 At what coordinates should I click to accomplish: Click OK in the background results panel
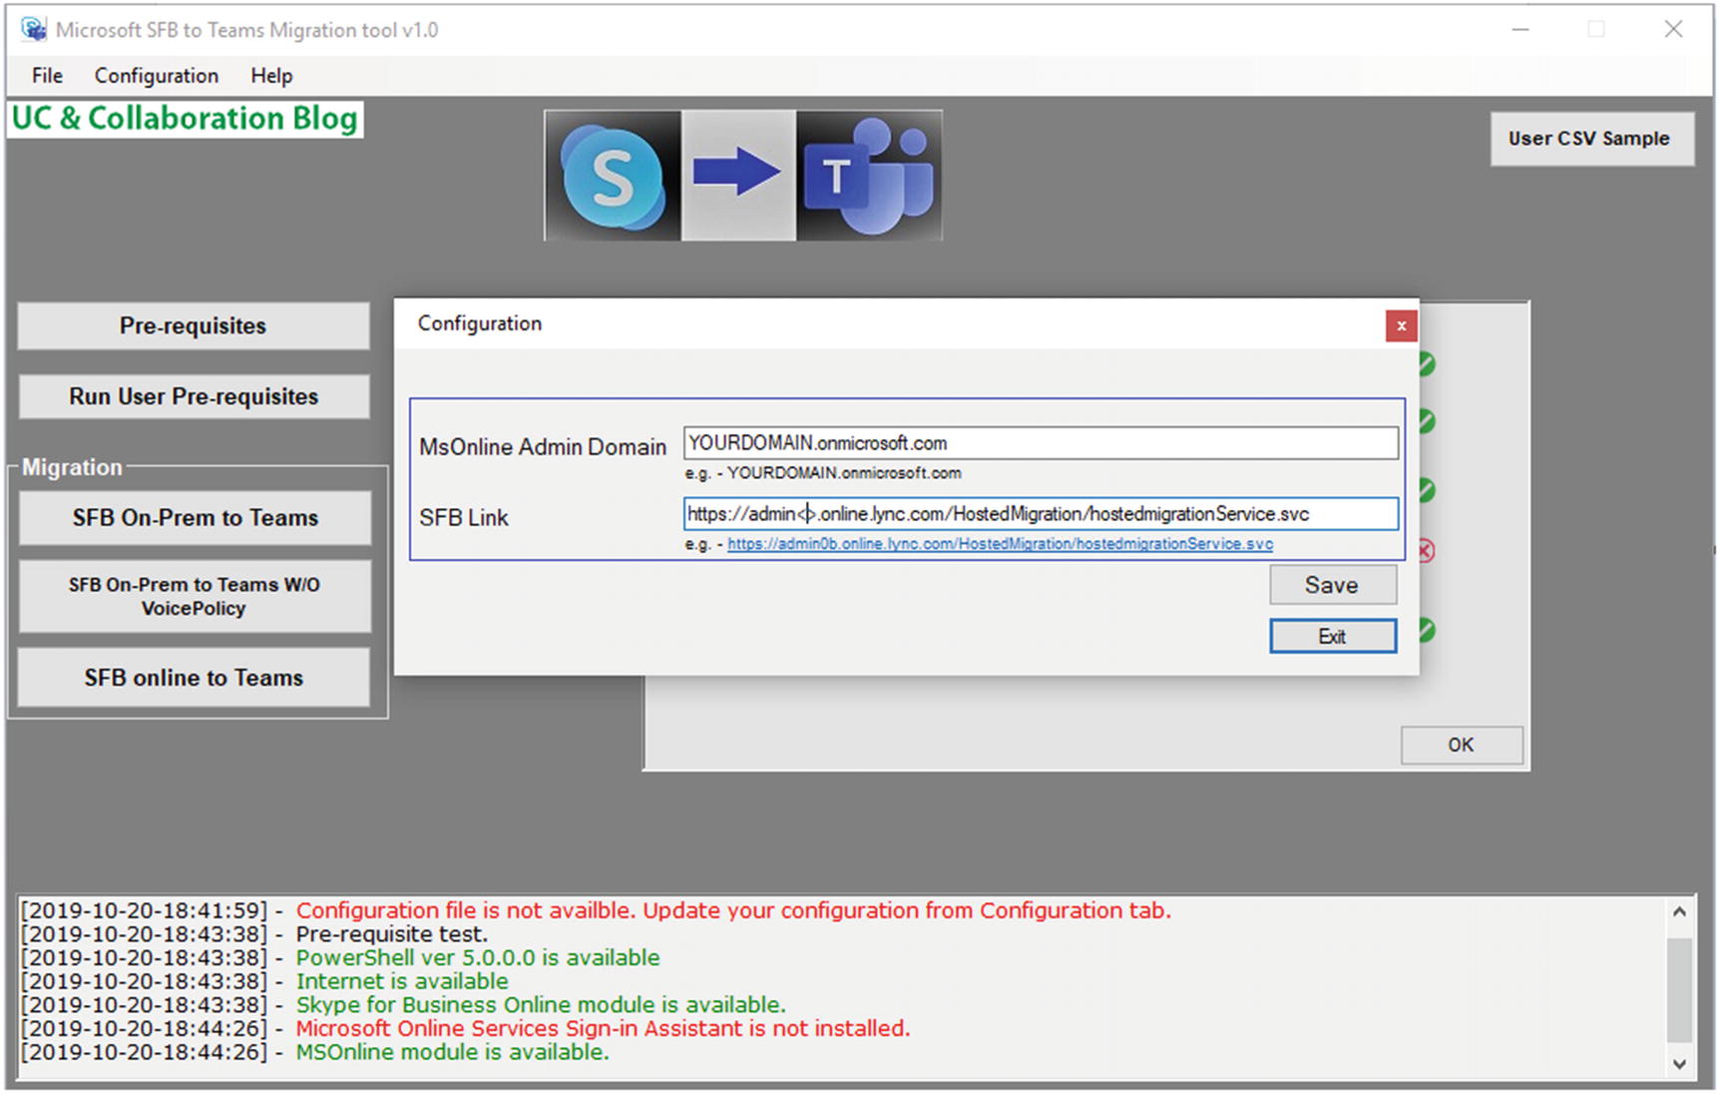[1462, 745]
